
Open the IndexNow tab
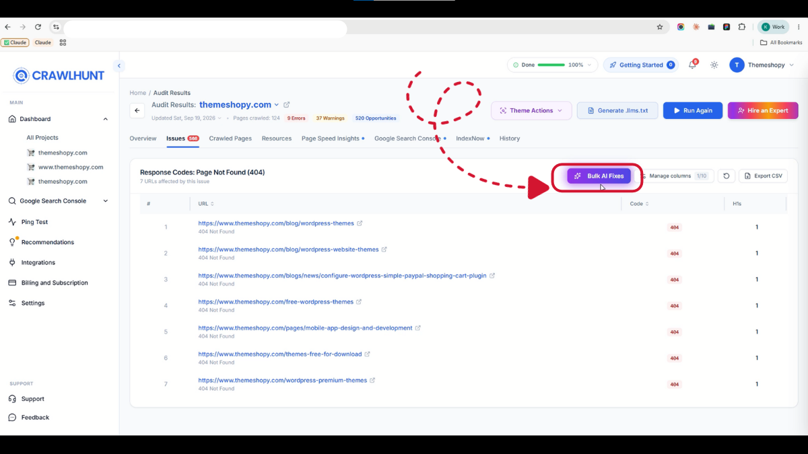pos(473,139)
